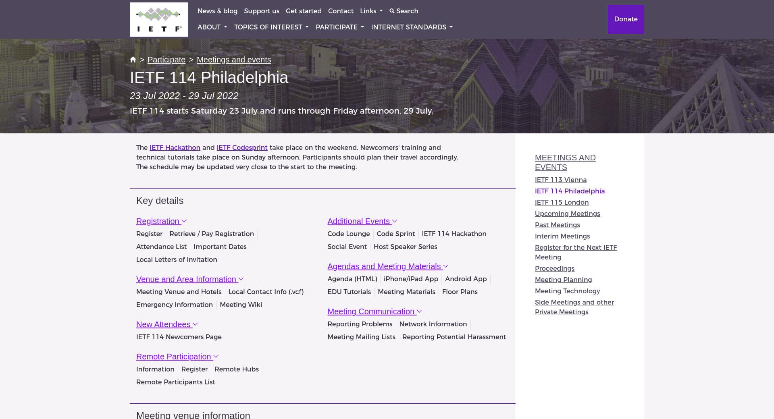Open the ABOUT dropdown menu
Viewport: 774px width, 419px height.
[x=212, y=27]
